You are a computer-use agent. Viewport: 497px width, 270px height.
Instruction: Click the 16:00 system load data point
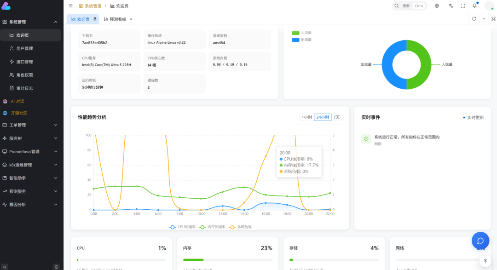[x=266, y=156]
